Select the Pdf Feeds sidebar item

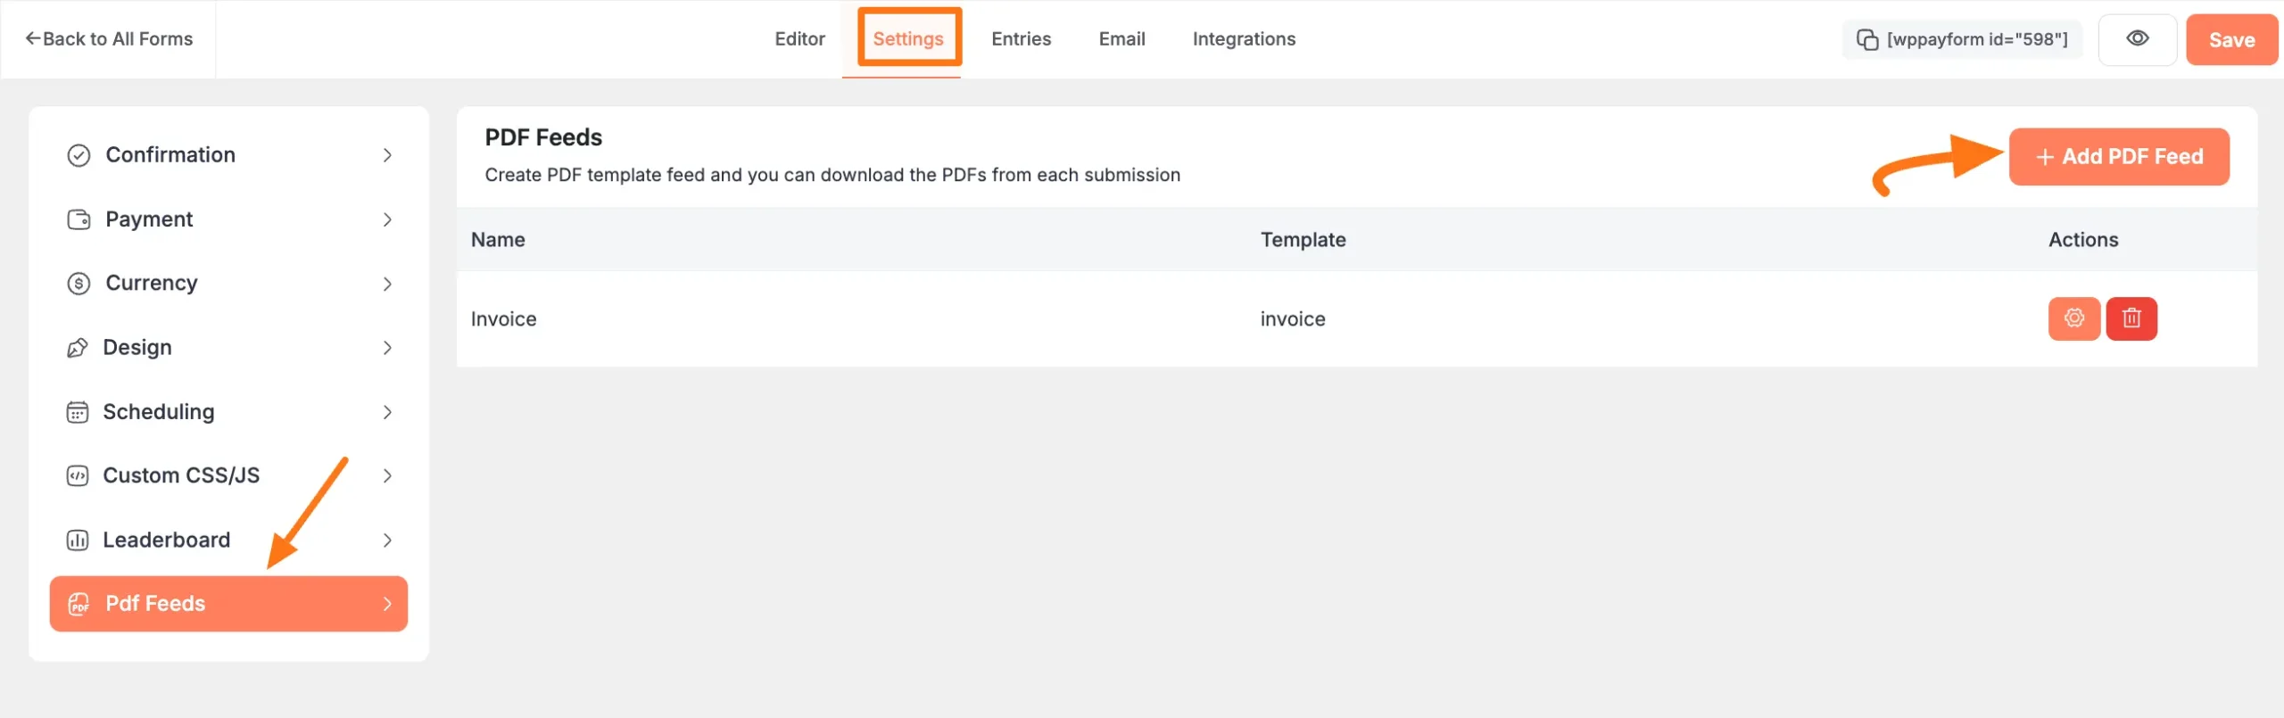point(228,604)
